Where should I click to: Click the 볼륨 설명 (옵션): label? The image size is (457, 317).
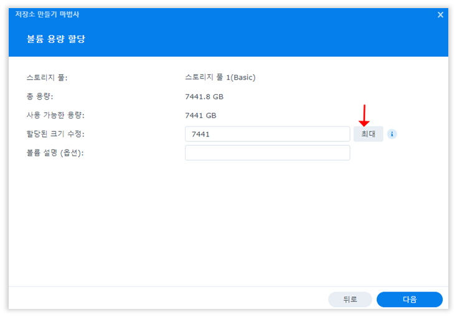tap(55, 153)
